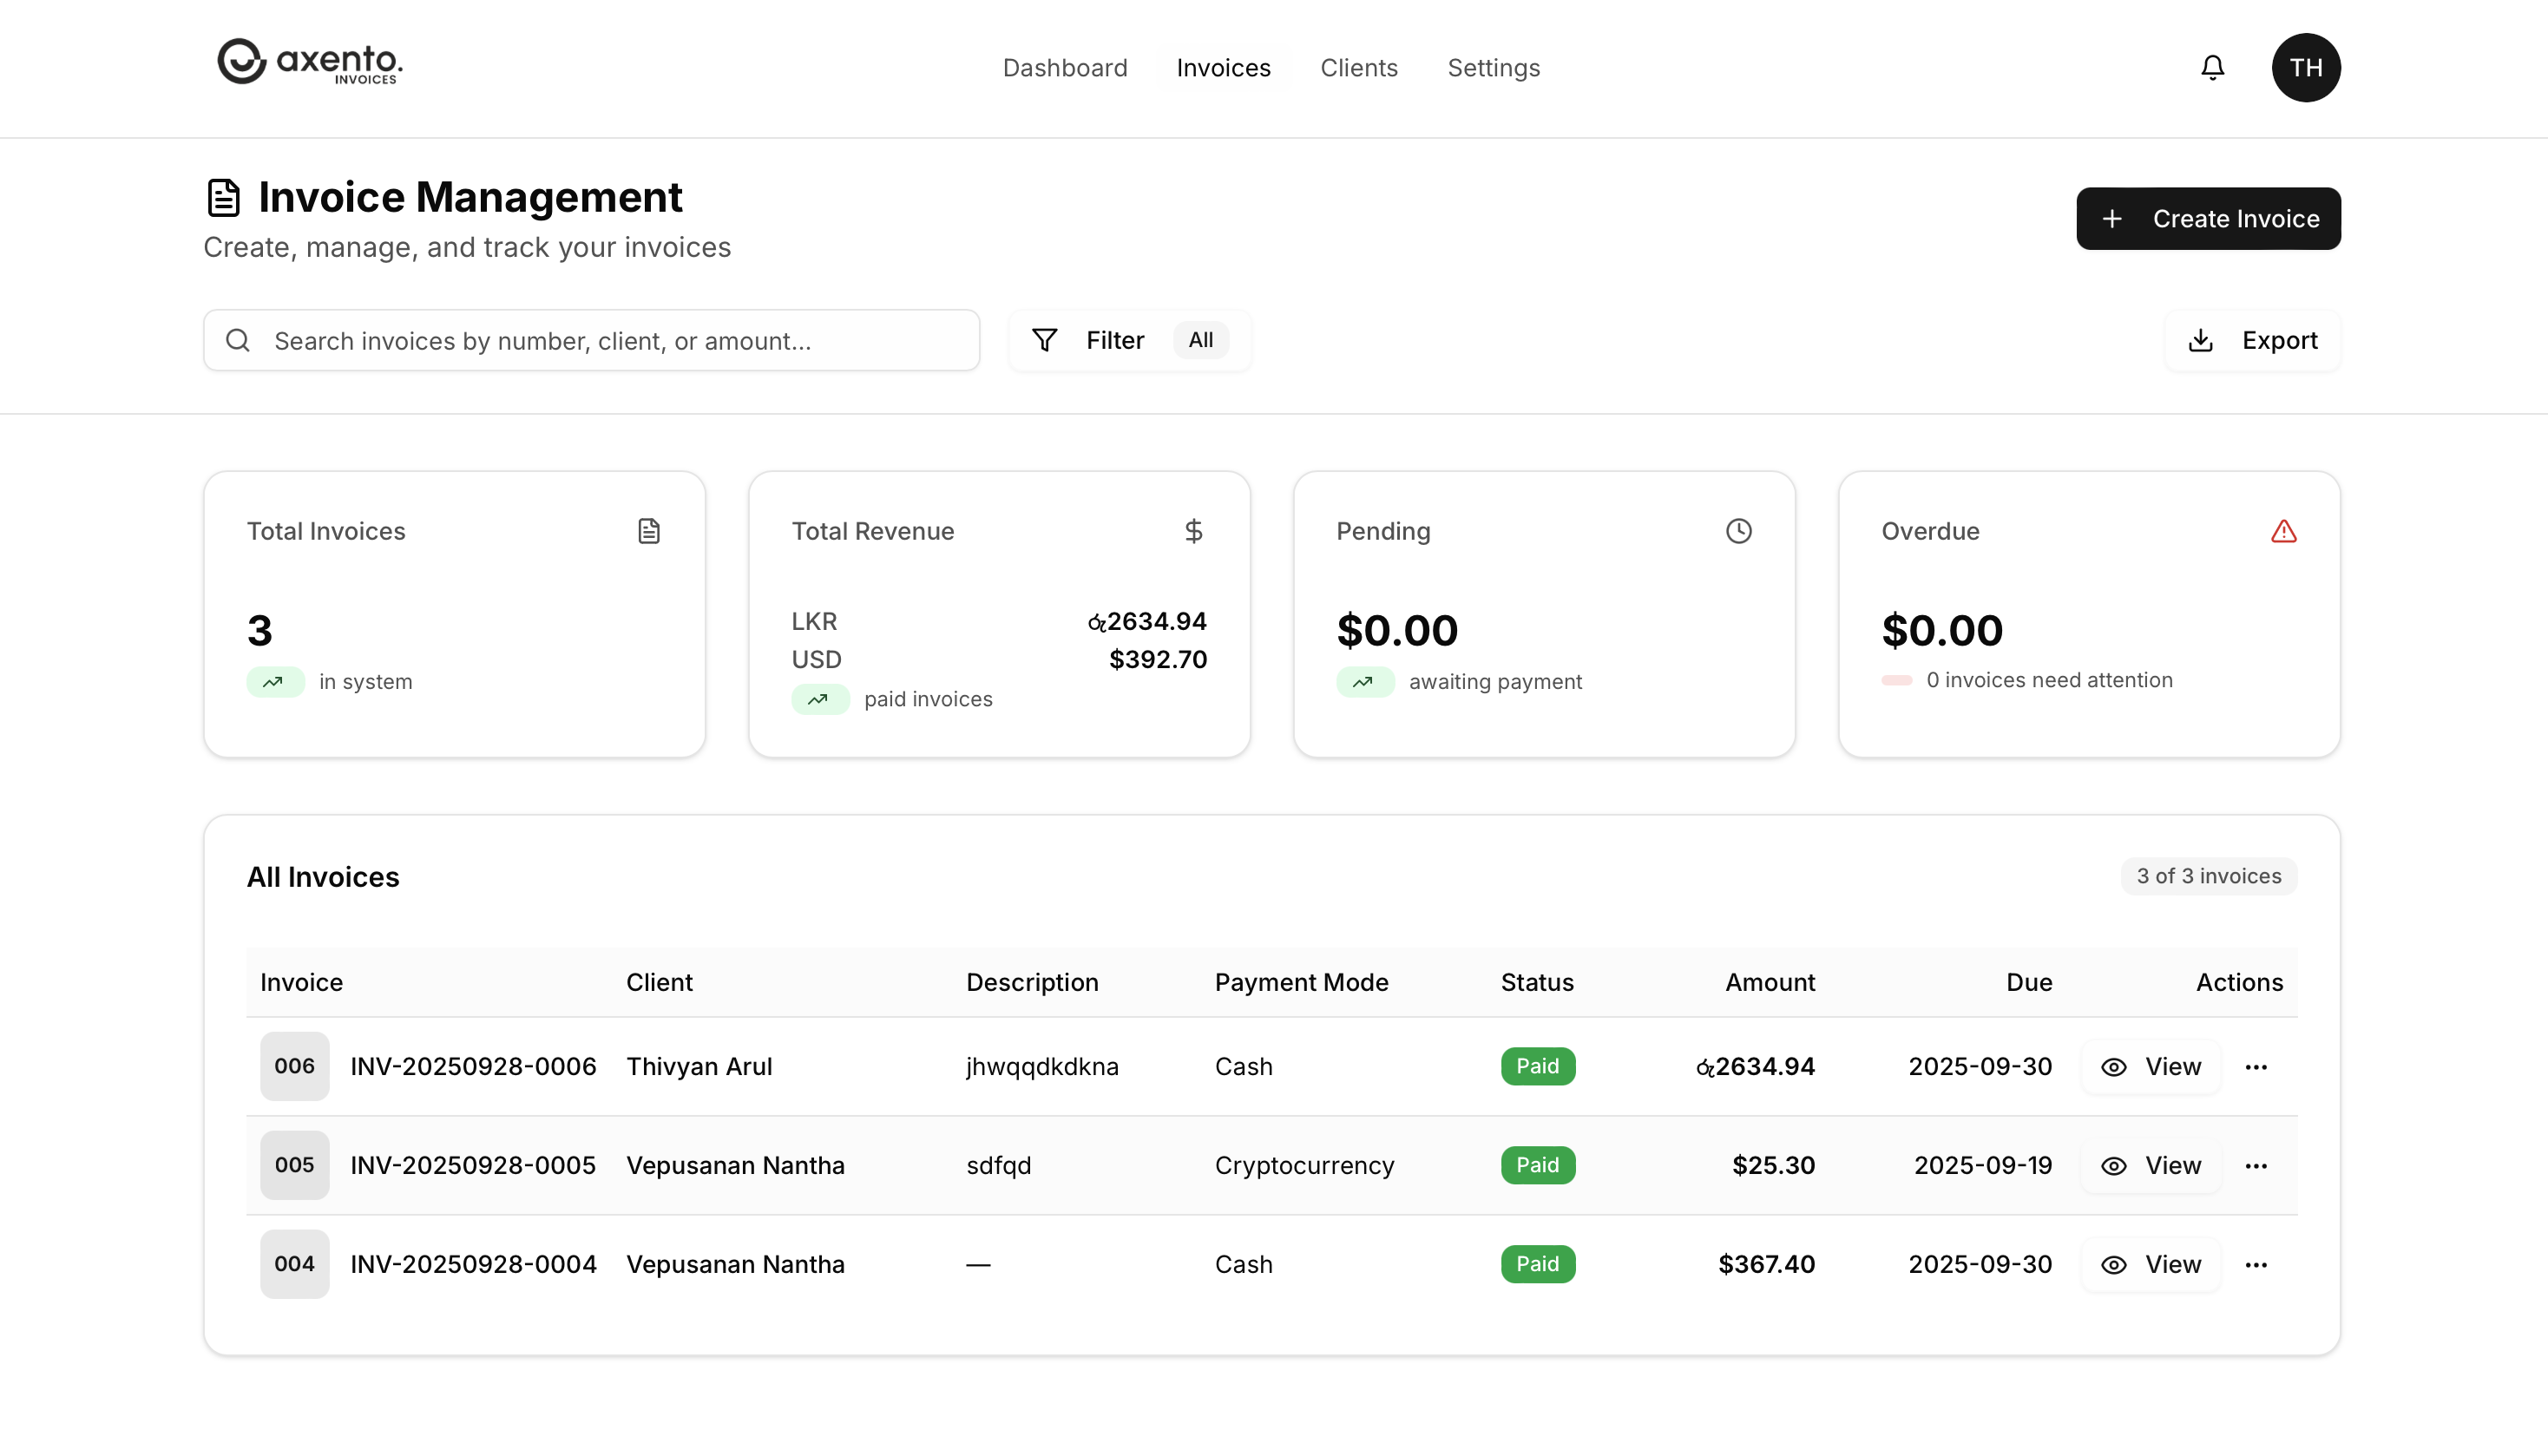View invoice INV-20250928-0006 details
This screenshot has height=1456, width=2548.
point(2151,1067)
